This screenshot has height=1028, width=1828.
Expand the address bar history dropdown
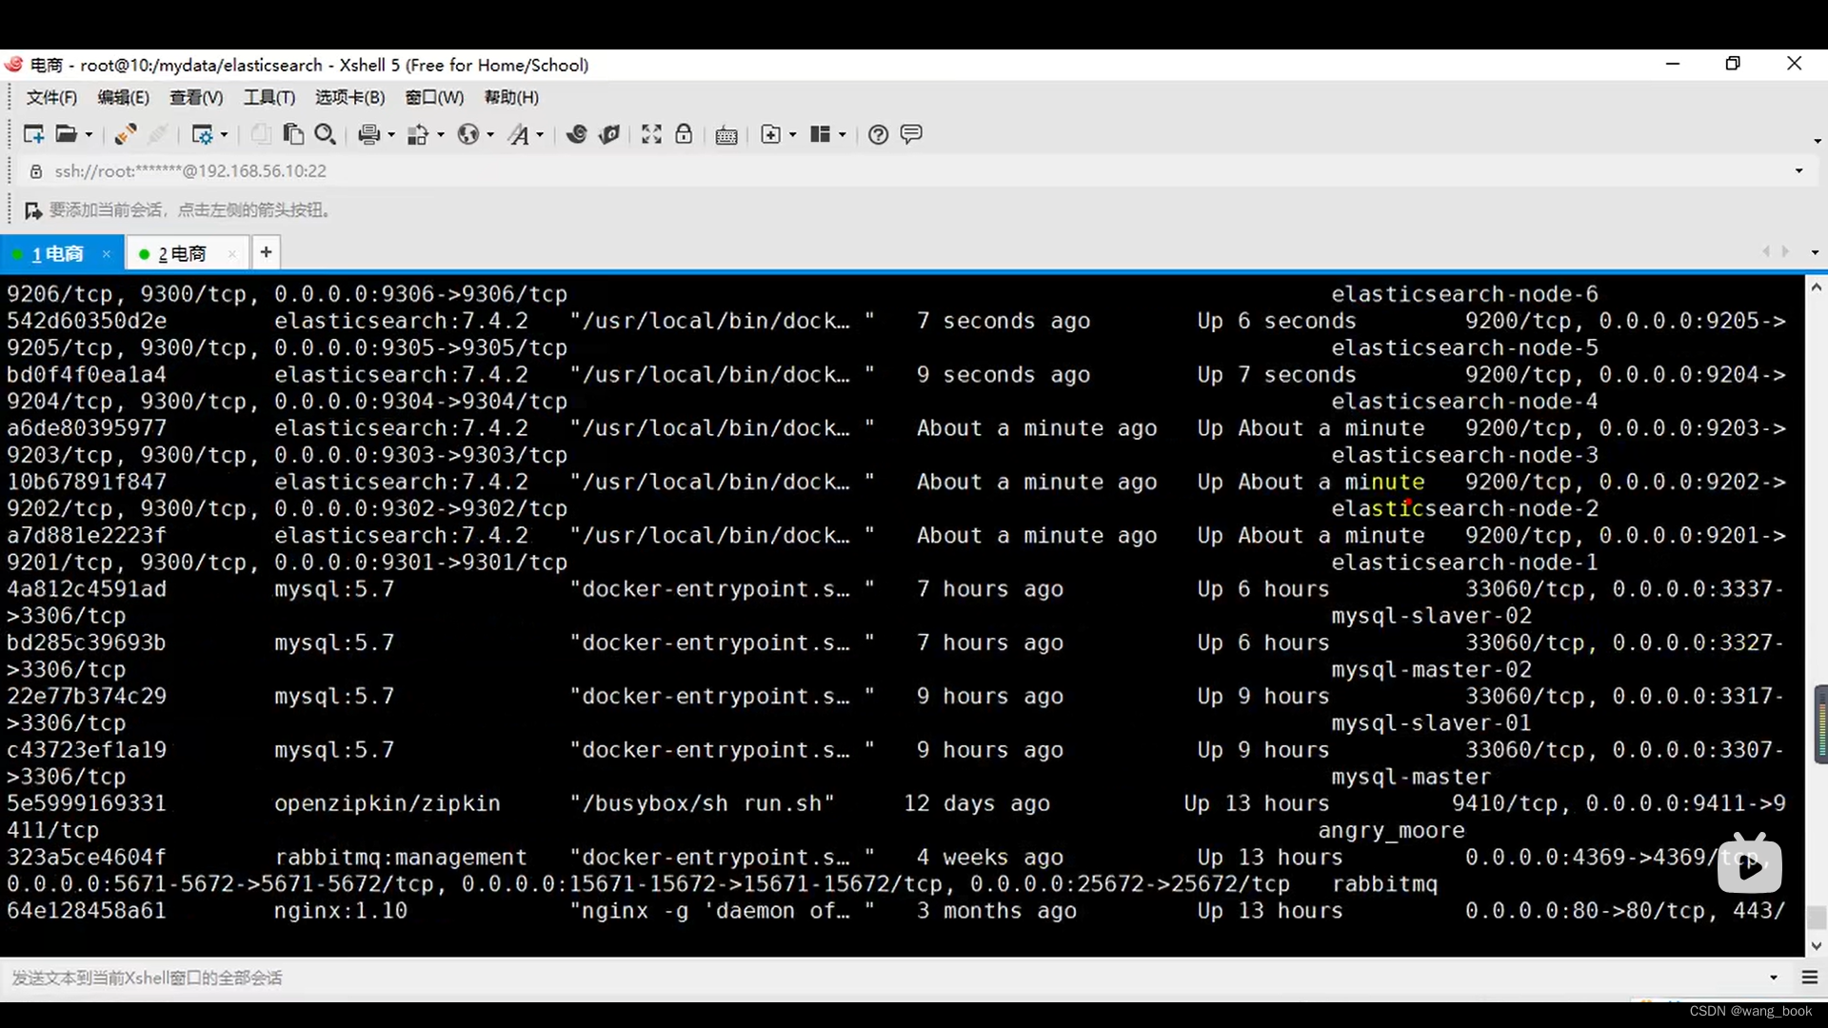click(1798, 171)
